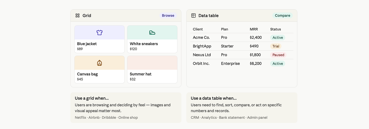
Task: Click the 'Users need to find, sort' description
Action: 236,108
